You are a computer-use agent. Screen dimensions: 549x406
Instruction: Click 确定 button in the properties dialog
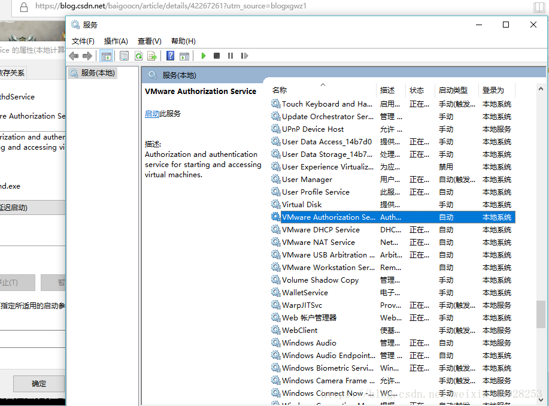click(x=39, y=384)
